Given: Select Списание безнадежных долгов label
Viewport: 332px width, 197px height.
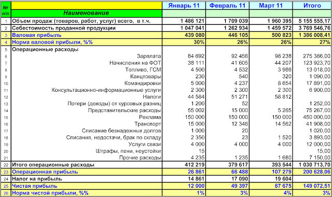Looking at the screenshot, I should point(121,131).
